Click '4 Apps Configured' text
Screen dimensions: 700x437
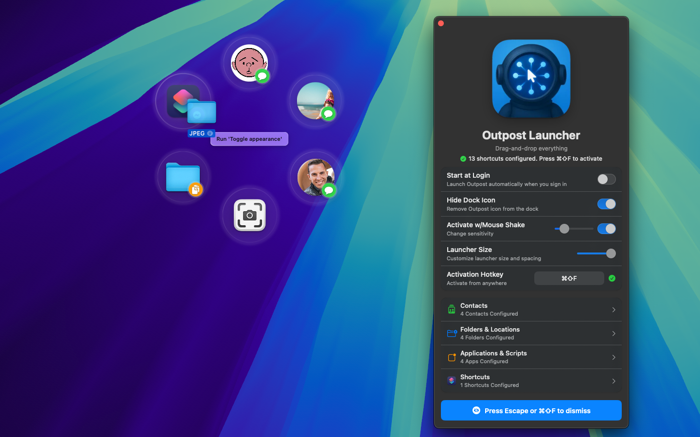pos(484,362)
